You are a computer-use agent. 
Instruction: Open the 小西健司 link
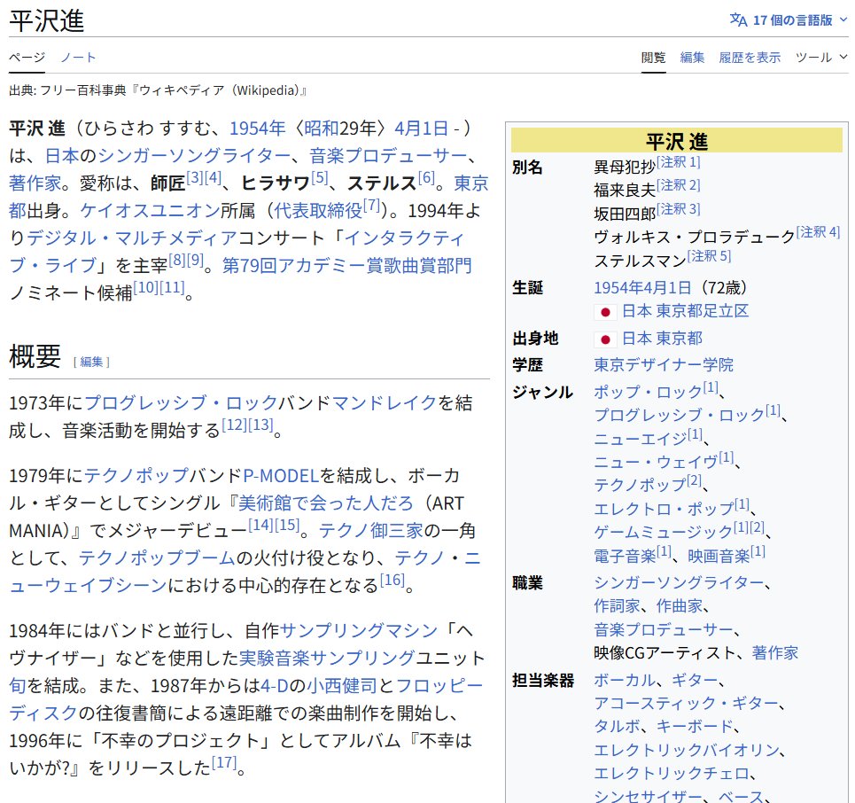tap(342, 685)
